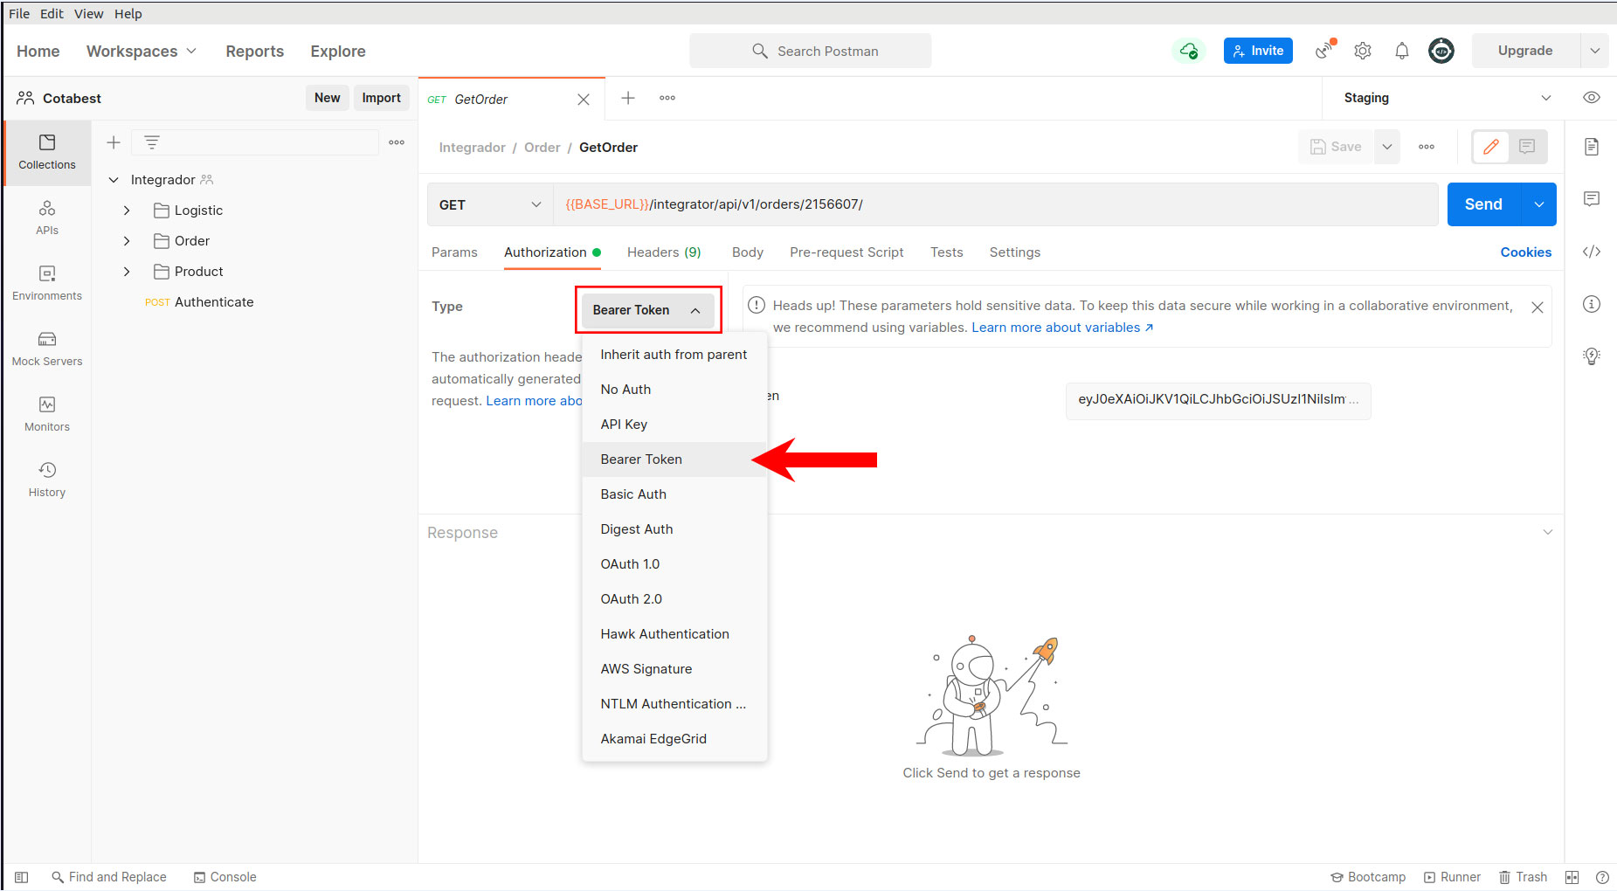1617x891 pixels.
Task: Click the request URL field
Action: [996, 204]
